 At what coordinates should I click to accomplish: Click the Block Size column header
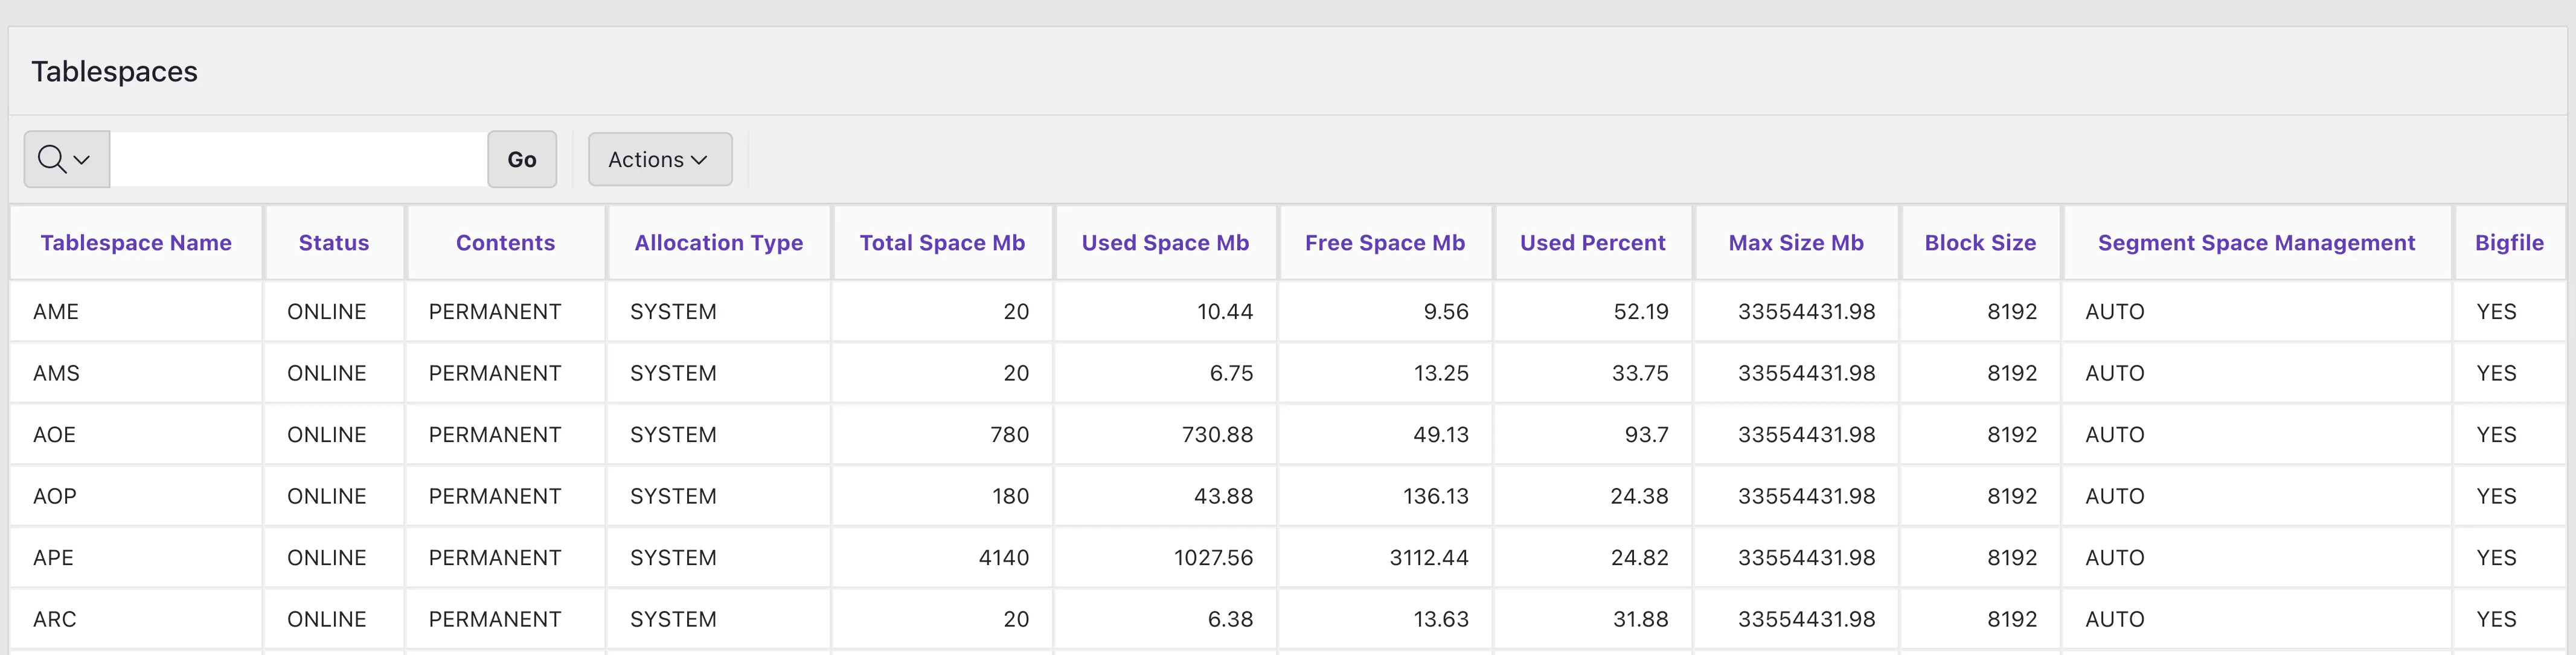pyautogui.click(x=1978, y=242)
